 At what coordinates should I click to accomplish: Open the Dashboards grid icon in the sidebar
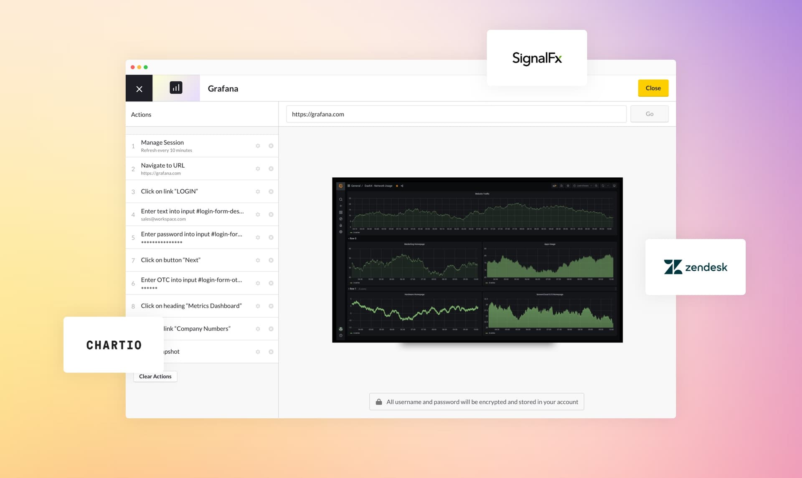(341, 212)
